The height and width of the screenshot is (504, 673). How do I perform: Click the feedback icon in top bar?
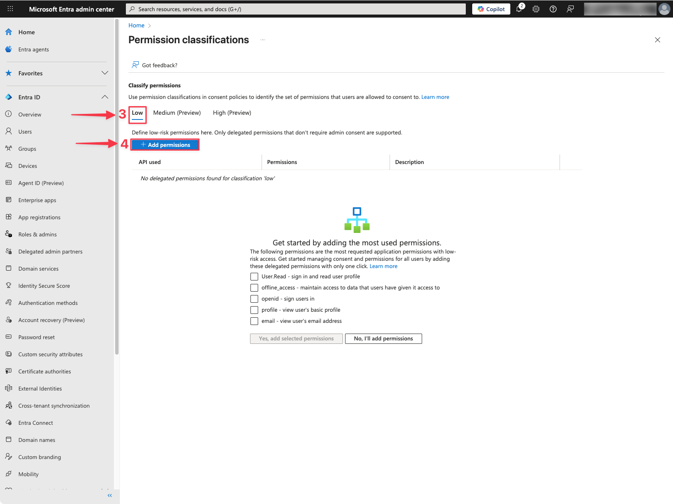coord(570,9)
